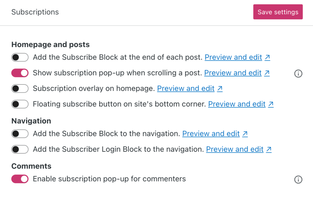Click external arrow icon after Subscribe Block navigation link
The image size is (313, 198).
pyautogui.click(x=245, y=134)
